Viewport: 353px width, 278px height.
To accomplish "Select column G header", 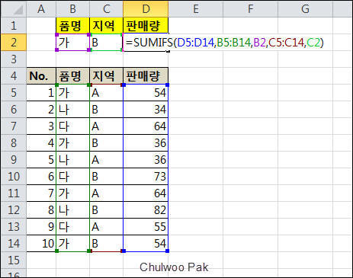I will point(305,9).
